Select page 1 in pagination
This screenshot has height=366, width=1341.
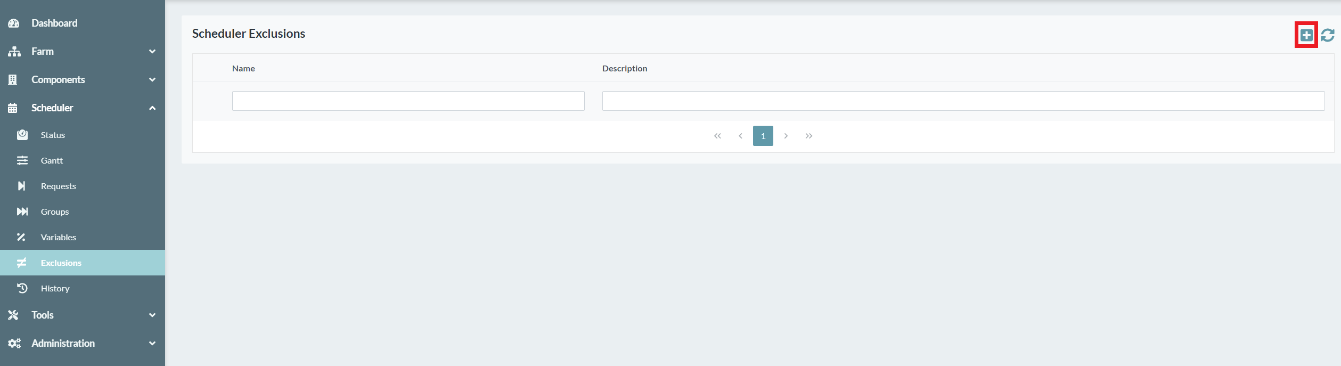click(763, 136)
